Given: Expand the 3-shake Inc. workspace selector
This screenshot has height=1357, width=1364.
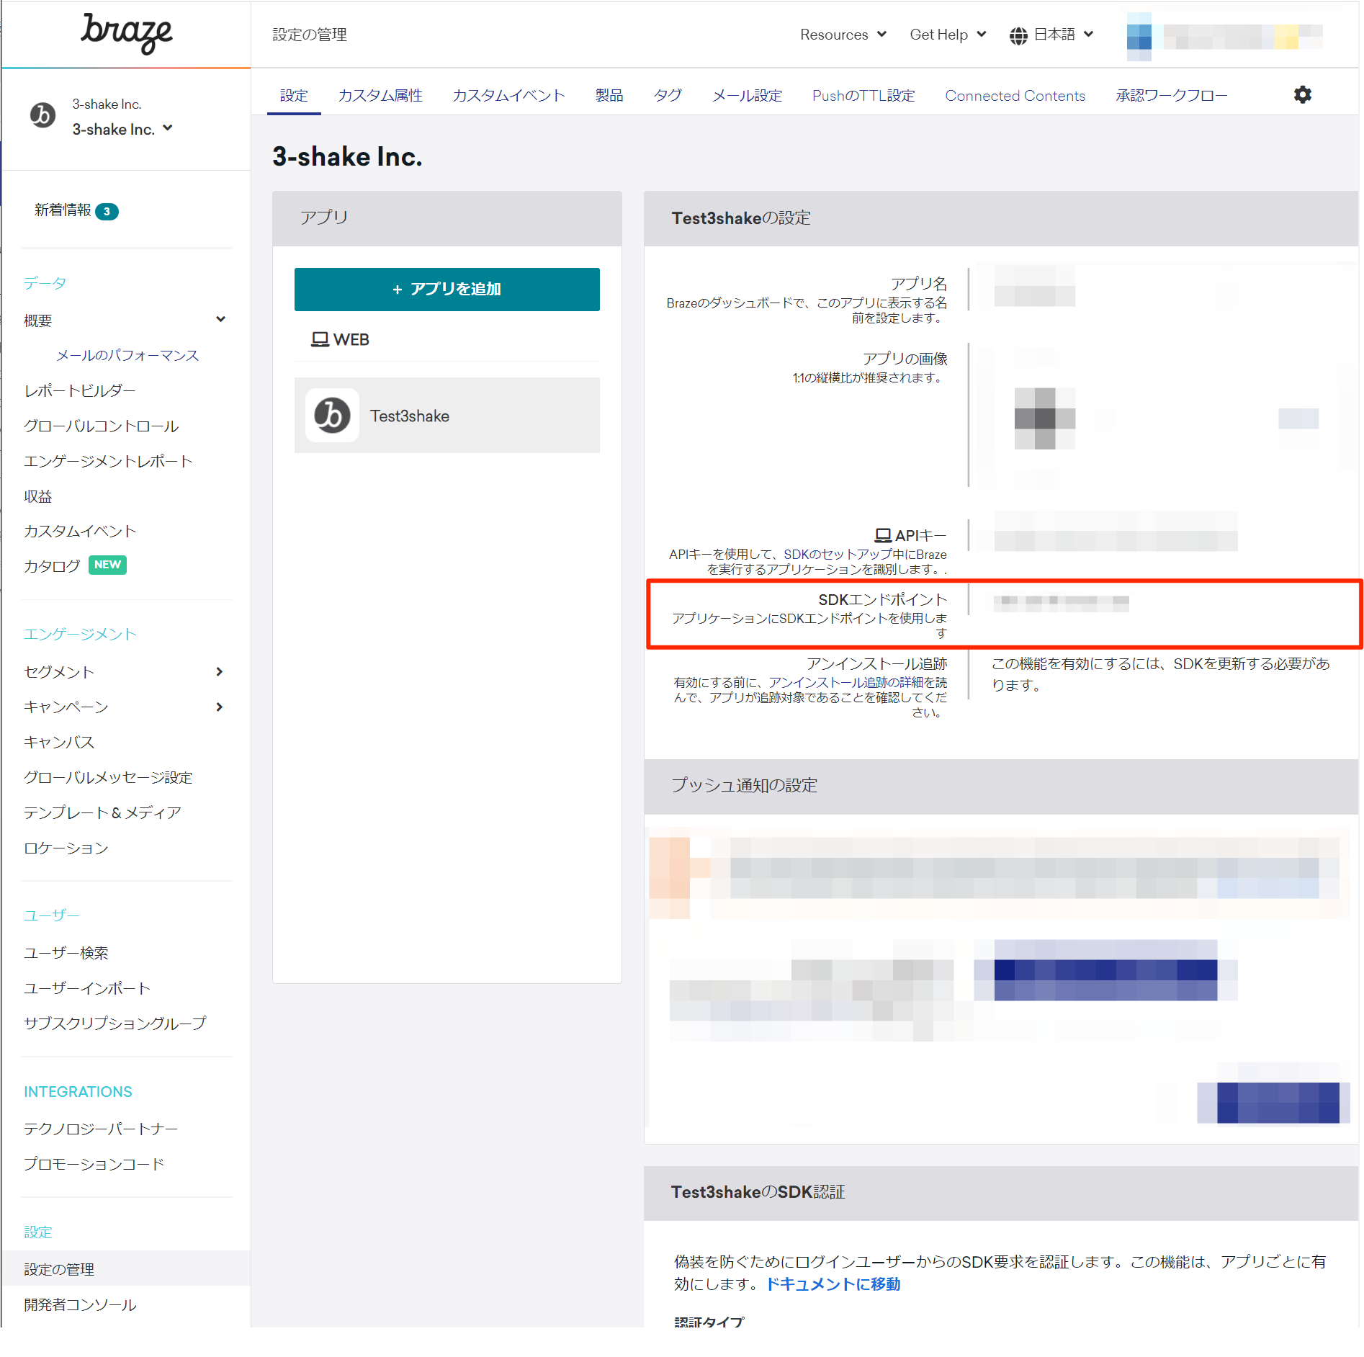Looking at the screenshot, I should click(122, 129).
